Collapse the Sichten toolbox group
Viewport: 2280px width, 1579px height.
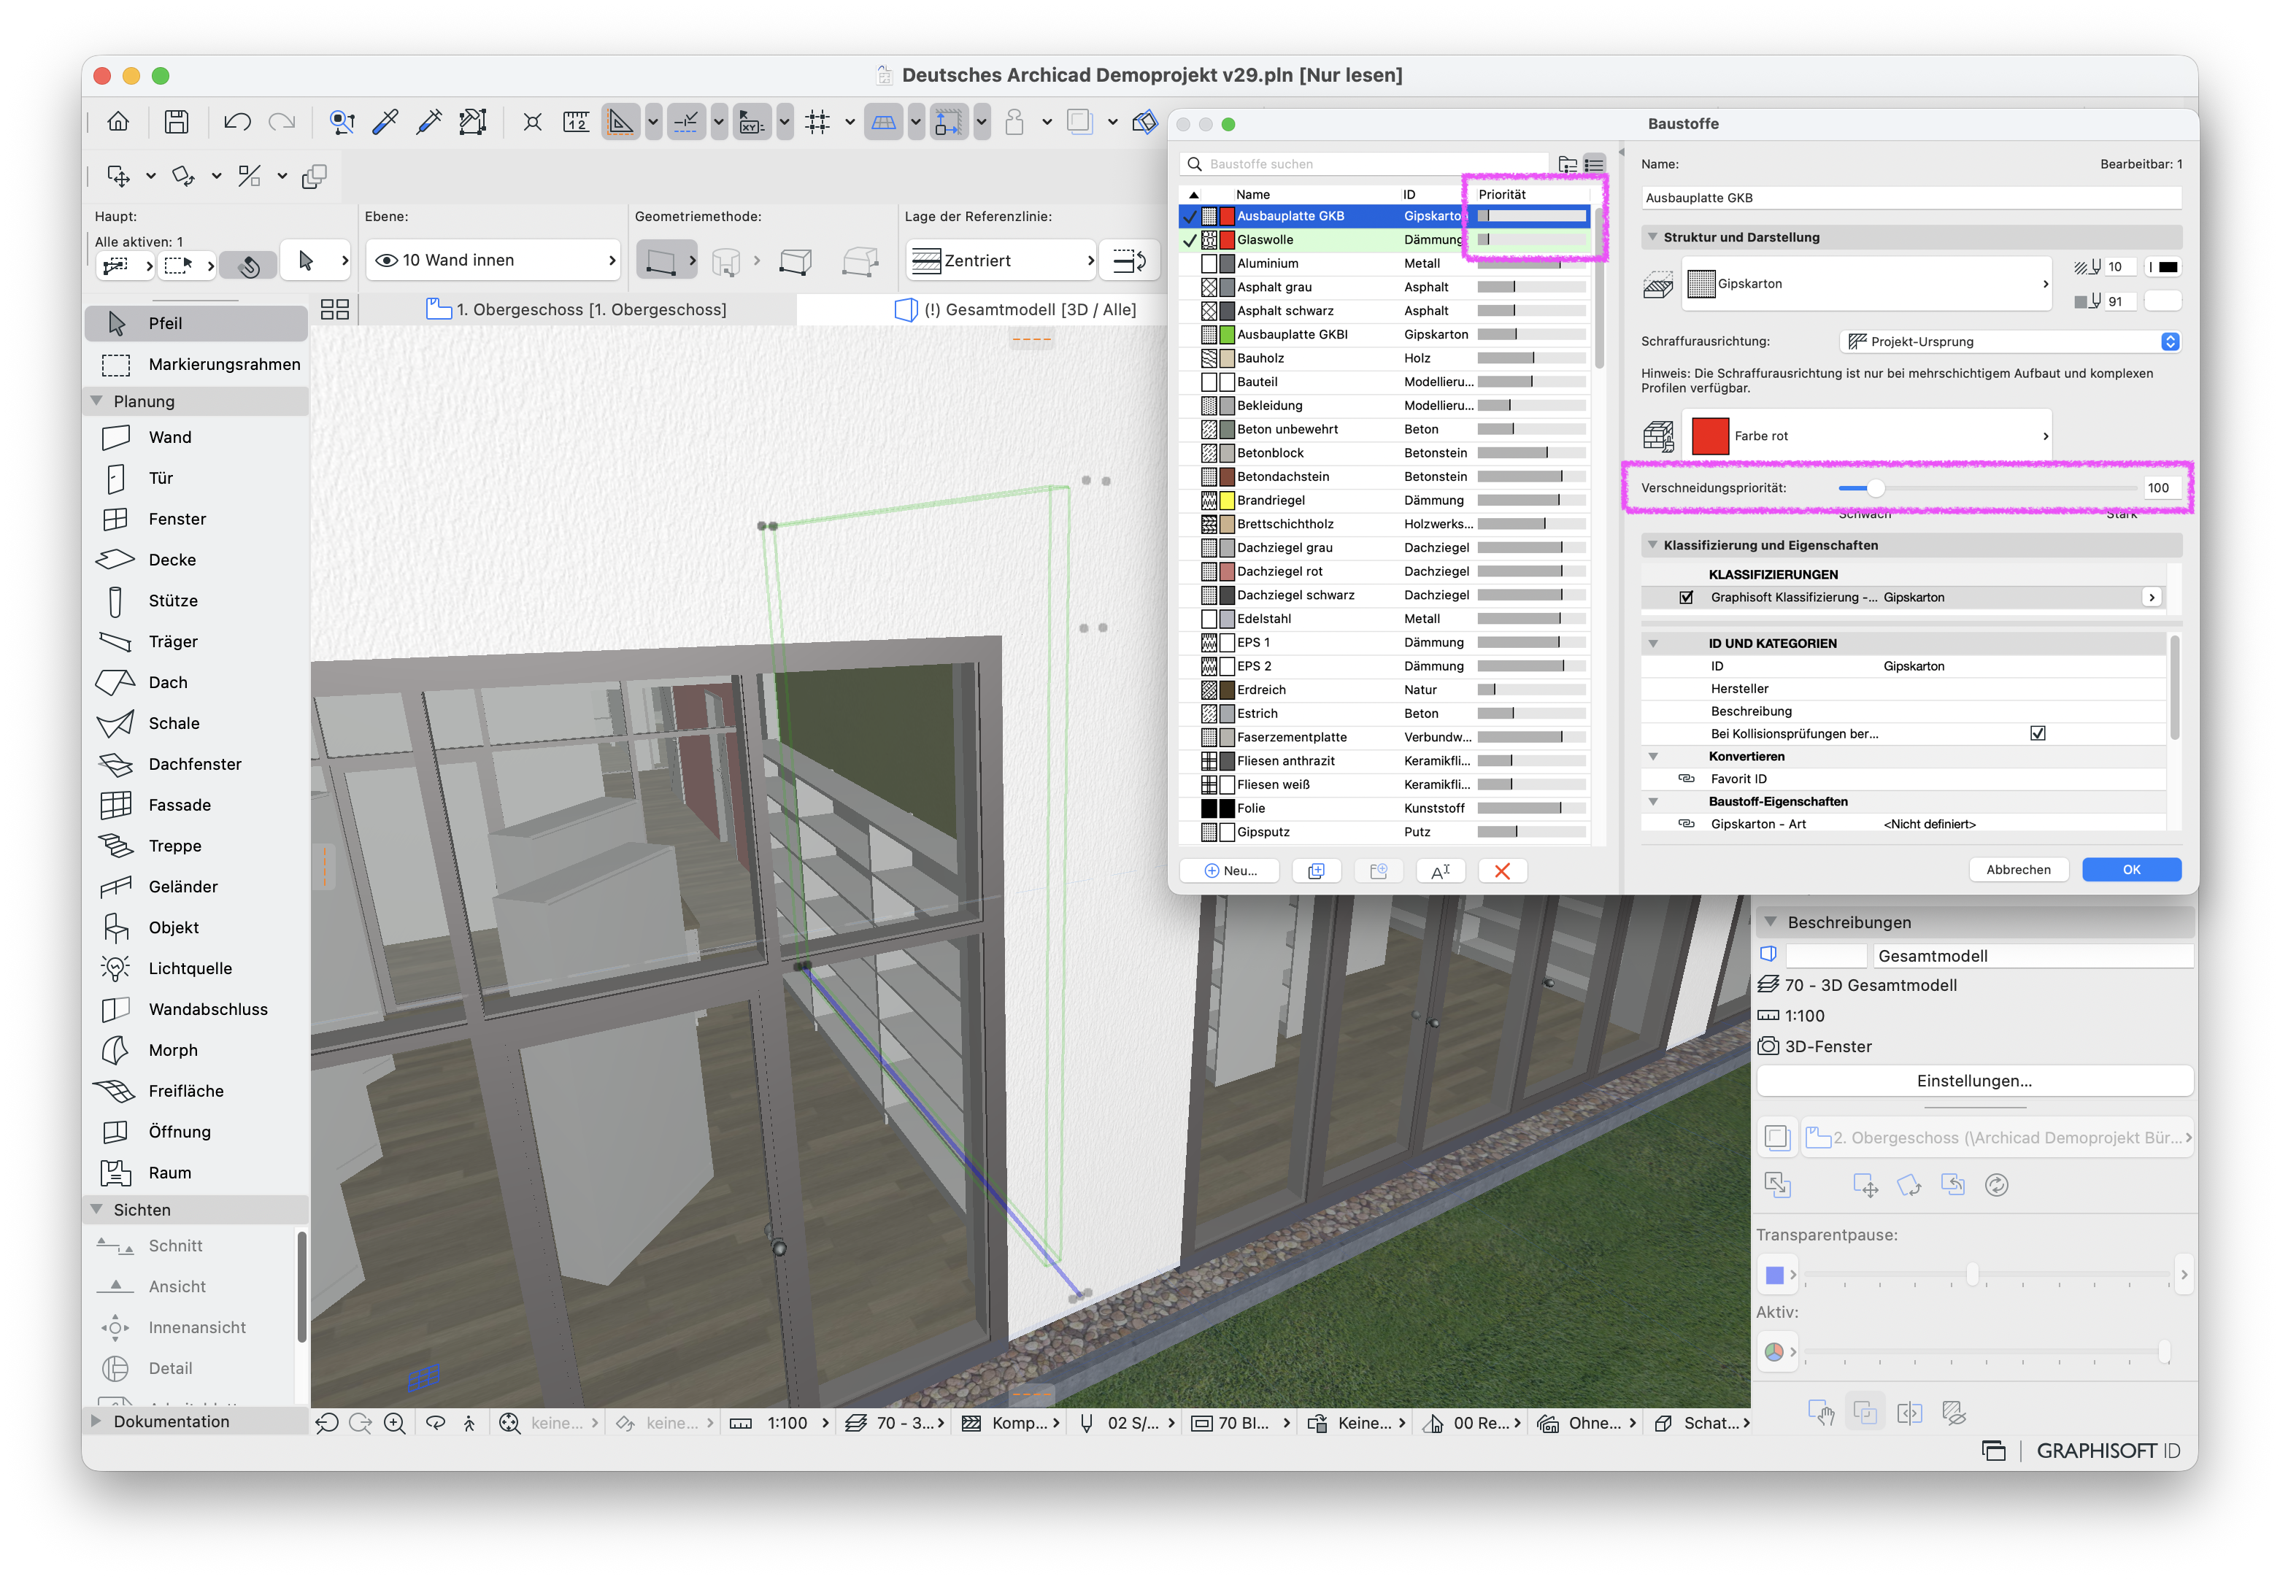pyautogui.click(x=97, y=1209)
